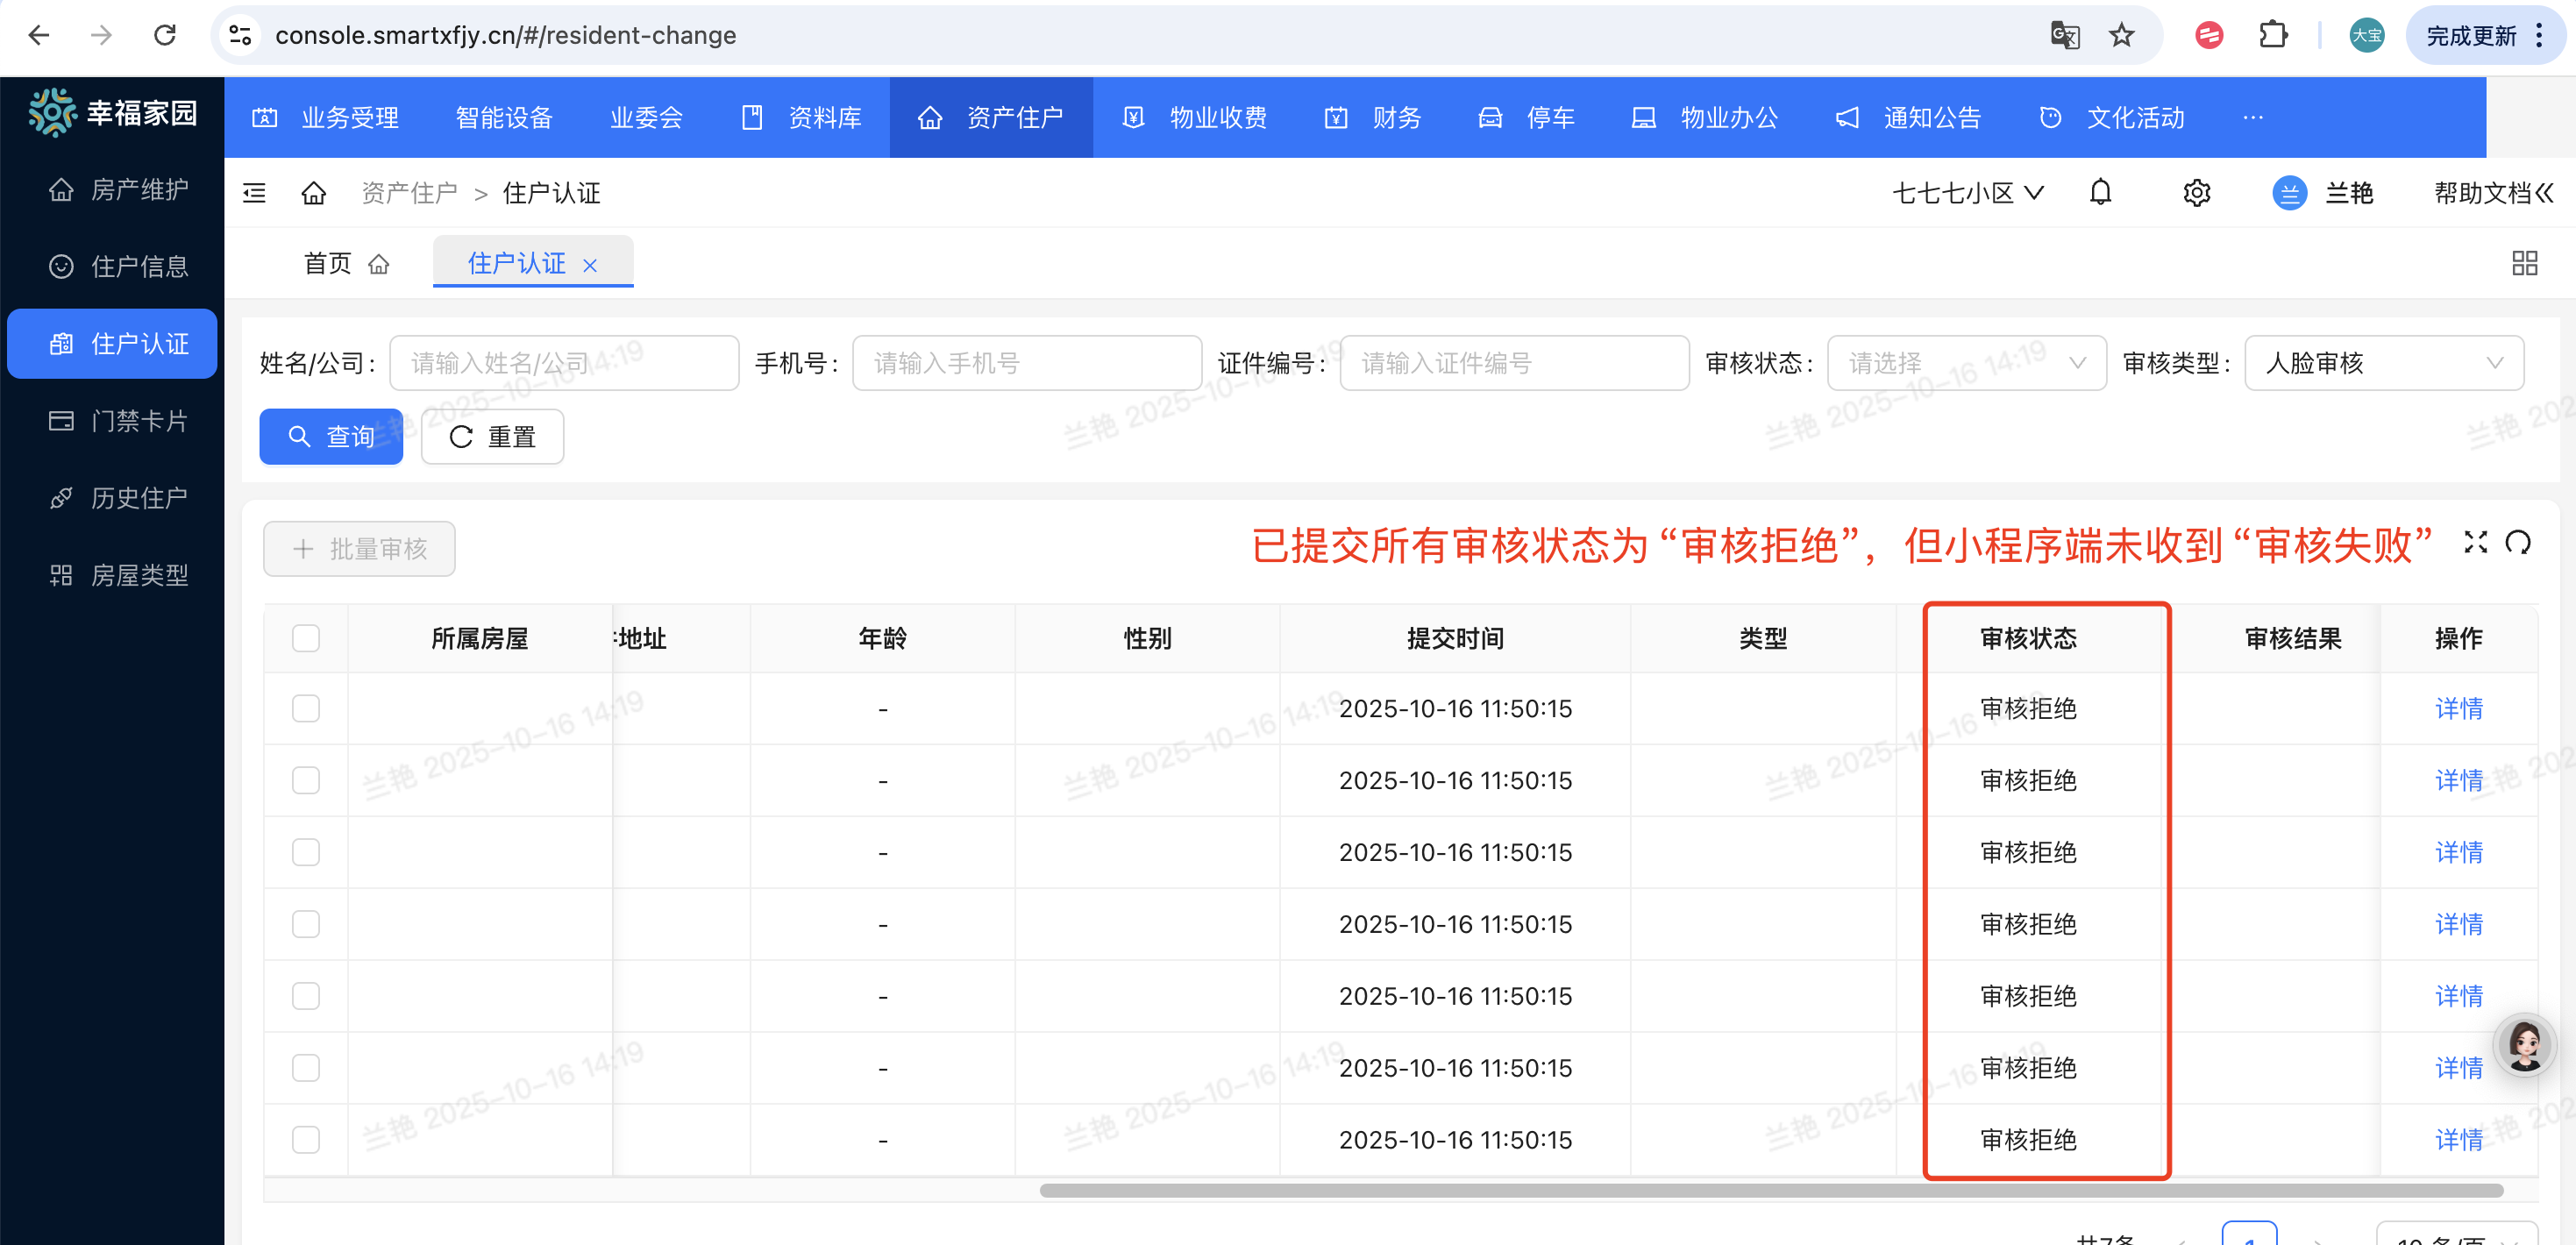This screenshot has height=1245, width=2576.
Task: Click the 幸福家园 logo
Action: [x=112, y=113]
